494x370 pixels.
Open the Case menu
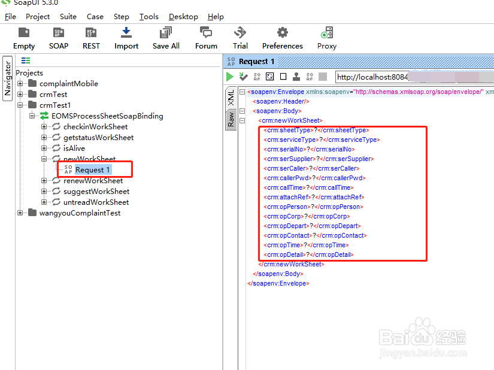[x=95, y=17]
